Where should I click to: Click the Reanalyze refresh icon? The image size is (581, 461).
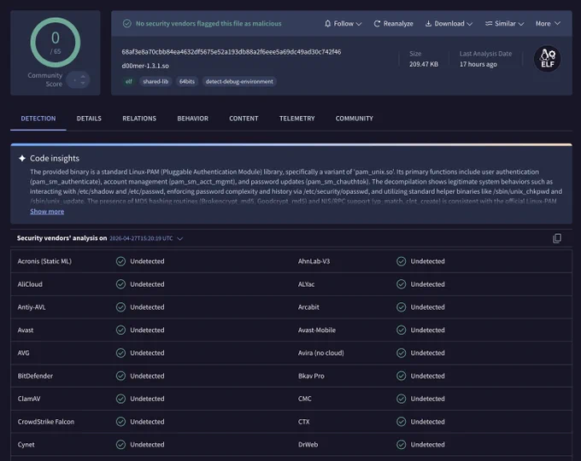pos(377,24)
